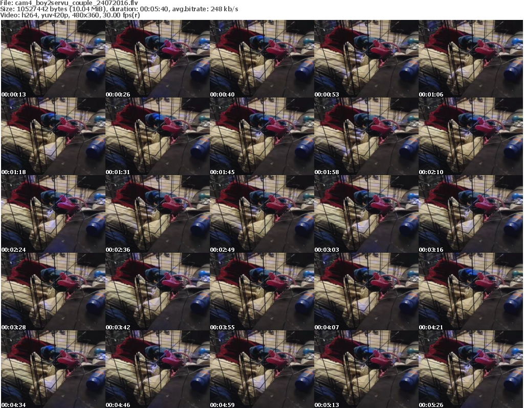This screenshot has height=408, width=524.
Task: Select the frame marked 00:02:10
Action: (471, 136)
